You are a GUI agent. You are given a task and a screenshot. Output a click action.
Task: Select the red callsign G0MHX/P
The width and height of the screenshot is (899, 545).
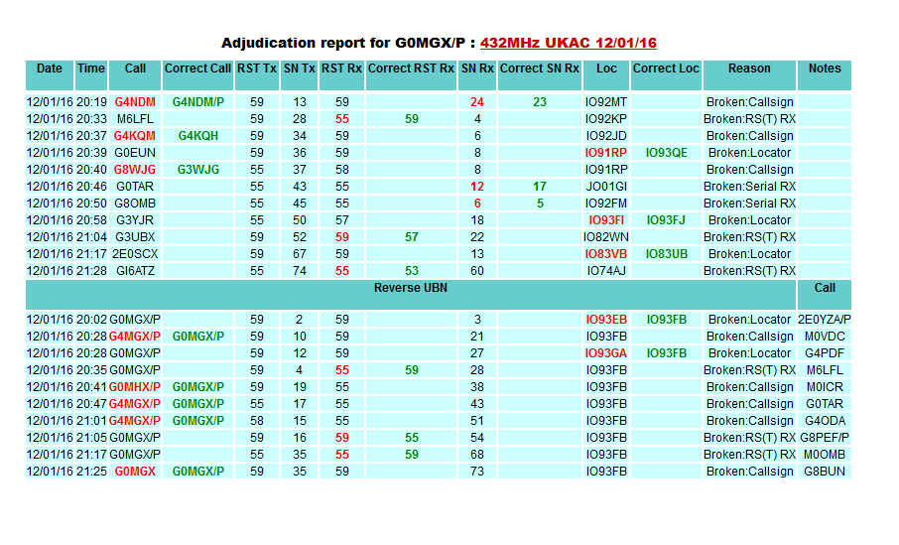[135, 387]
